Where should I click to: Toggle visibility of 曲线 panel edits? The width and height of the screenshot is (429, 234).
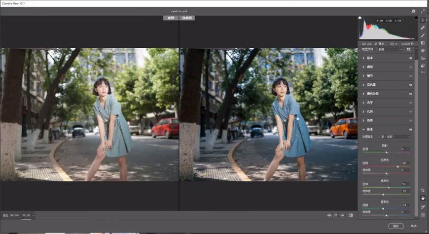(x=411, y=67)
